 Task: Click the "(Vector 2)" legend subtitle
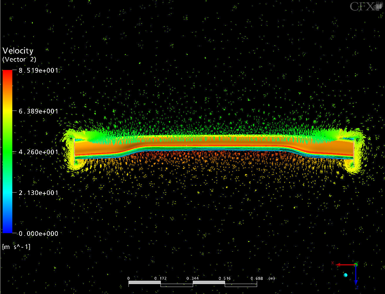click(x=19, y=59)
